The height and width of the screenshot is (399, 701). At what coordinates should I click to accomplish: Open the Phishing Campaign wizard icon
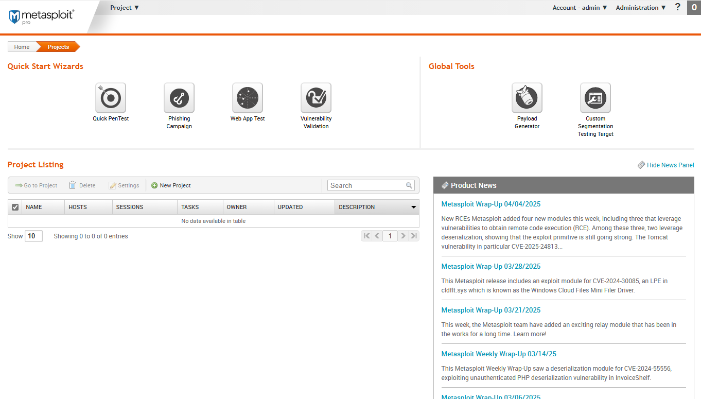tap(179, 98)
